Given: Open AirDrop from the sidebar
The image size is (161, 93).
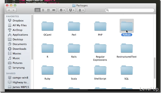Looking at the screenshot, I should click(15, 30).
